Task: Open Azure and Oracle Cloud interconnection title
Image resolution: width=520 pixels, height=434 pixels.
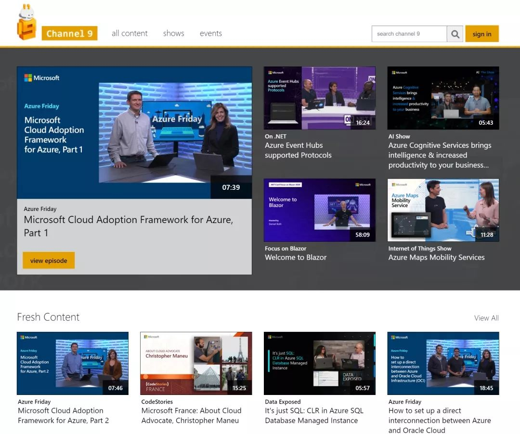Action: (x=440, y=420)
